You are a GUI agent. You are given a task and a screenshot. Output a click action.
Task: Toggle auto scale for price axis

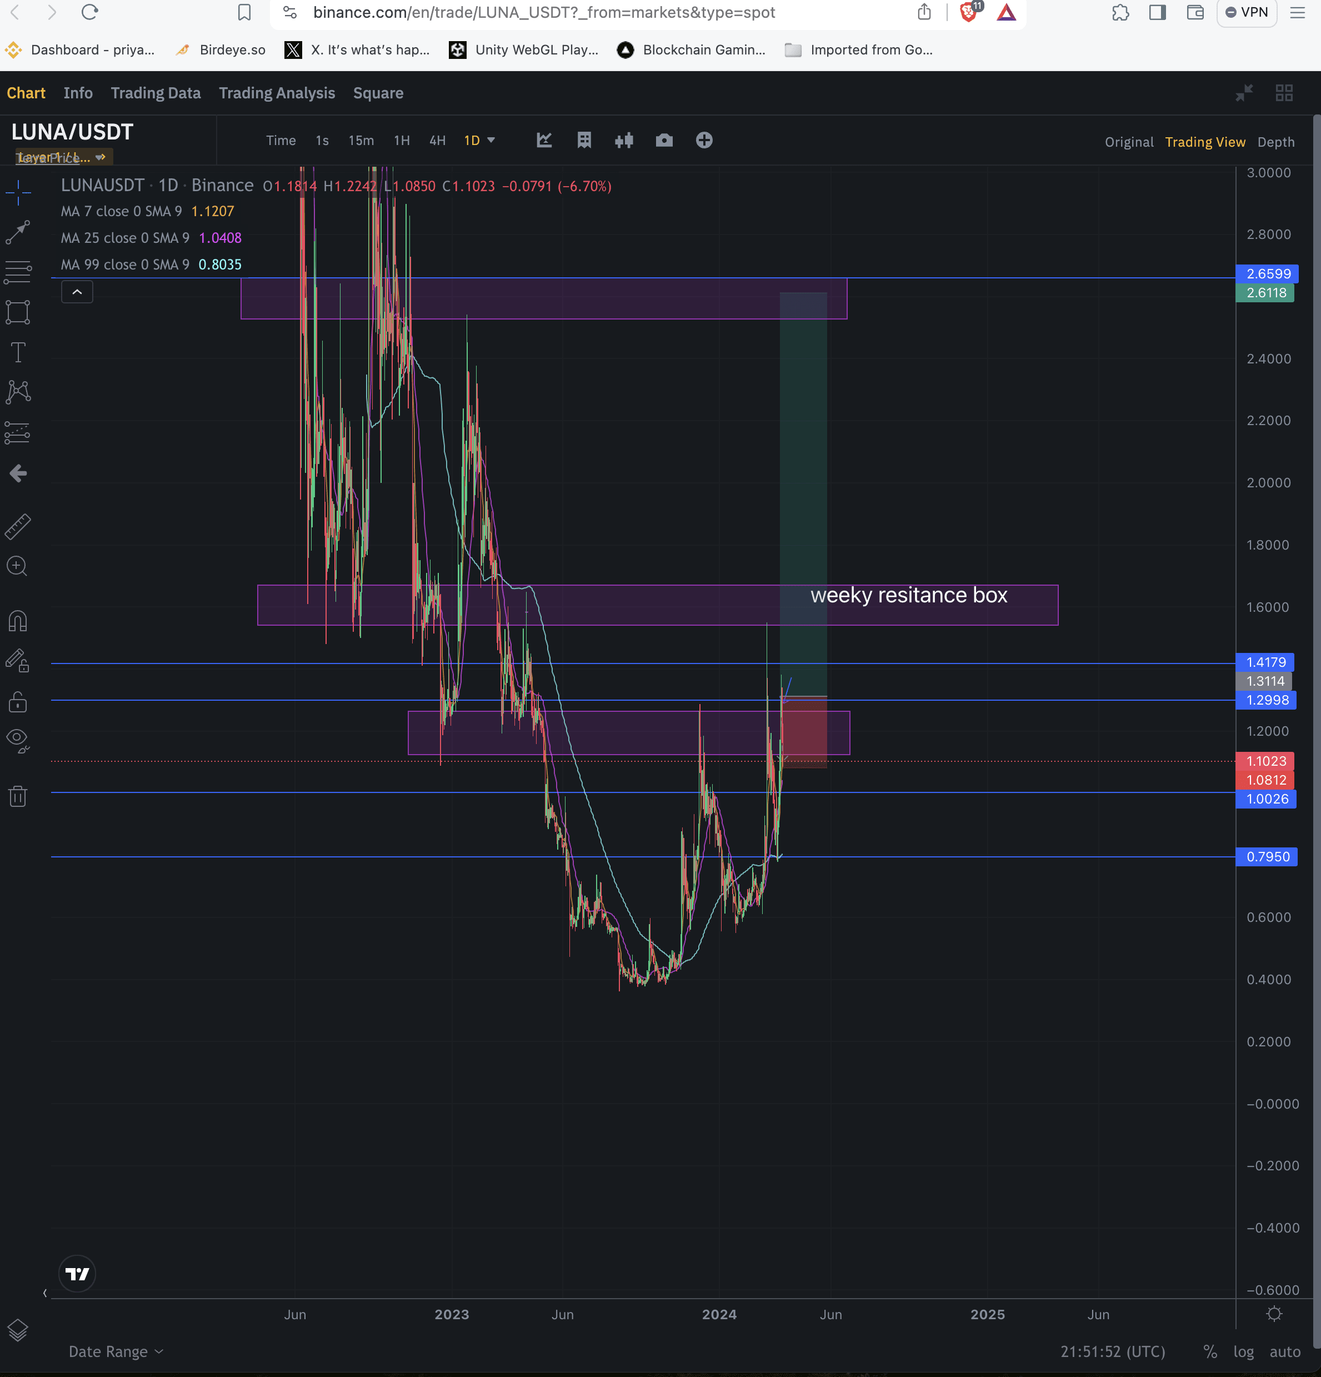(x=1284, y=1351)
